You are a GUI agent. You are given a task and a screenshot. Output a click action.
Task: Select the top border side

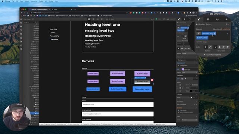tap(180, 85)
